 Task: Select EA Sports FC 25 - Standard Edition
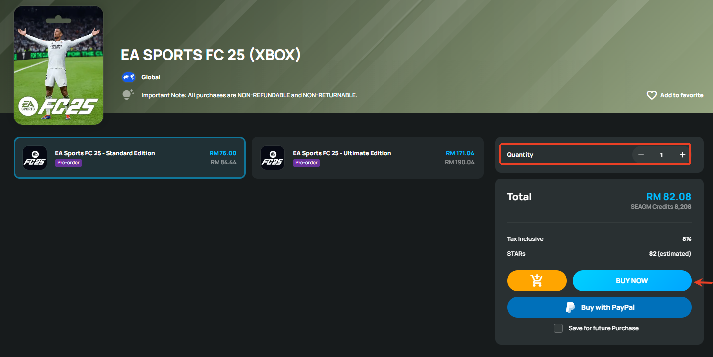pyautogui.click(x=130, y=158)
